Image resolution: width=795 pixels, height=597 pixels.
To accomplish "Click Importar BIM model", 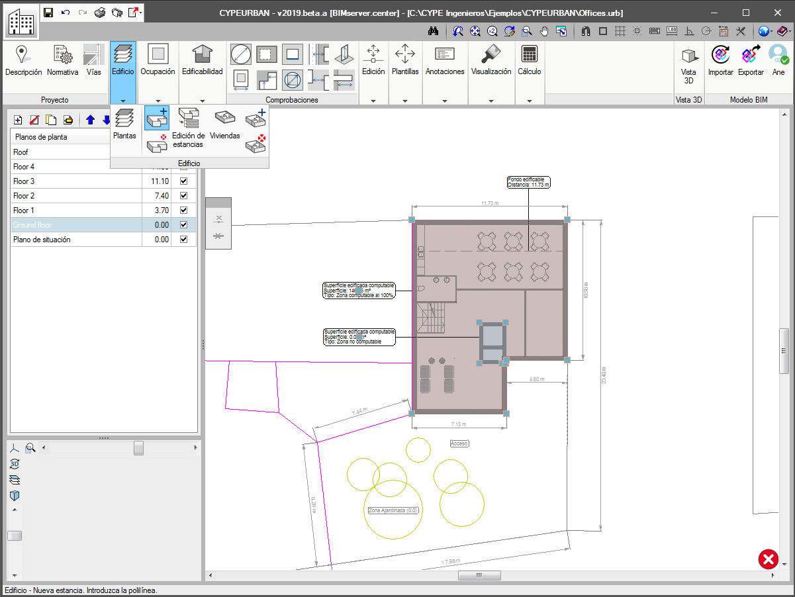I will 721,61.
